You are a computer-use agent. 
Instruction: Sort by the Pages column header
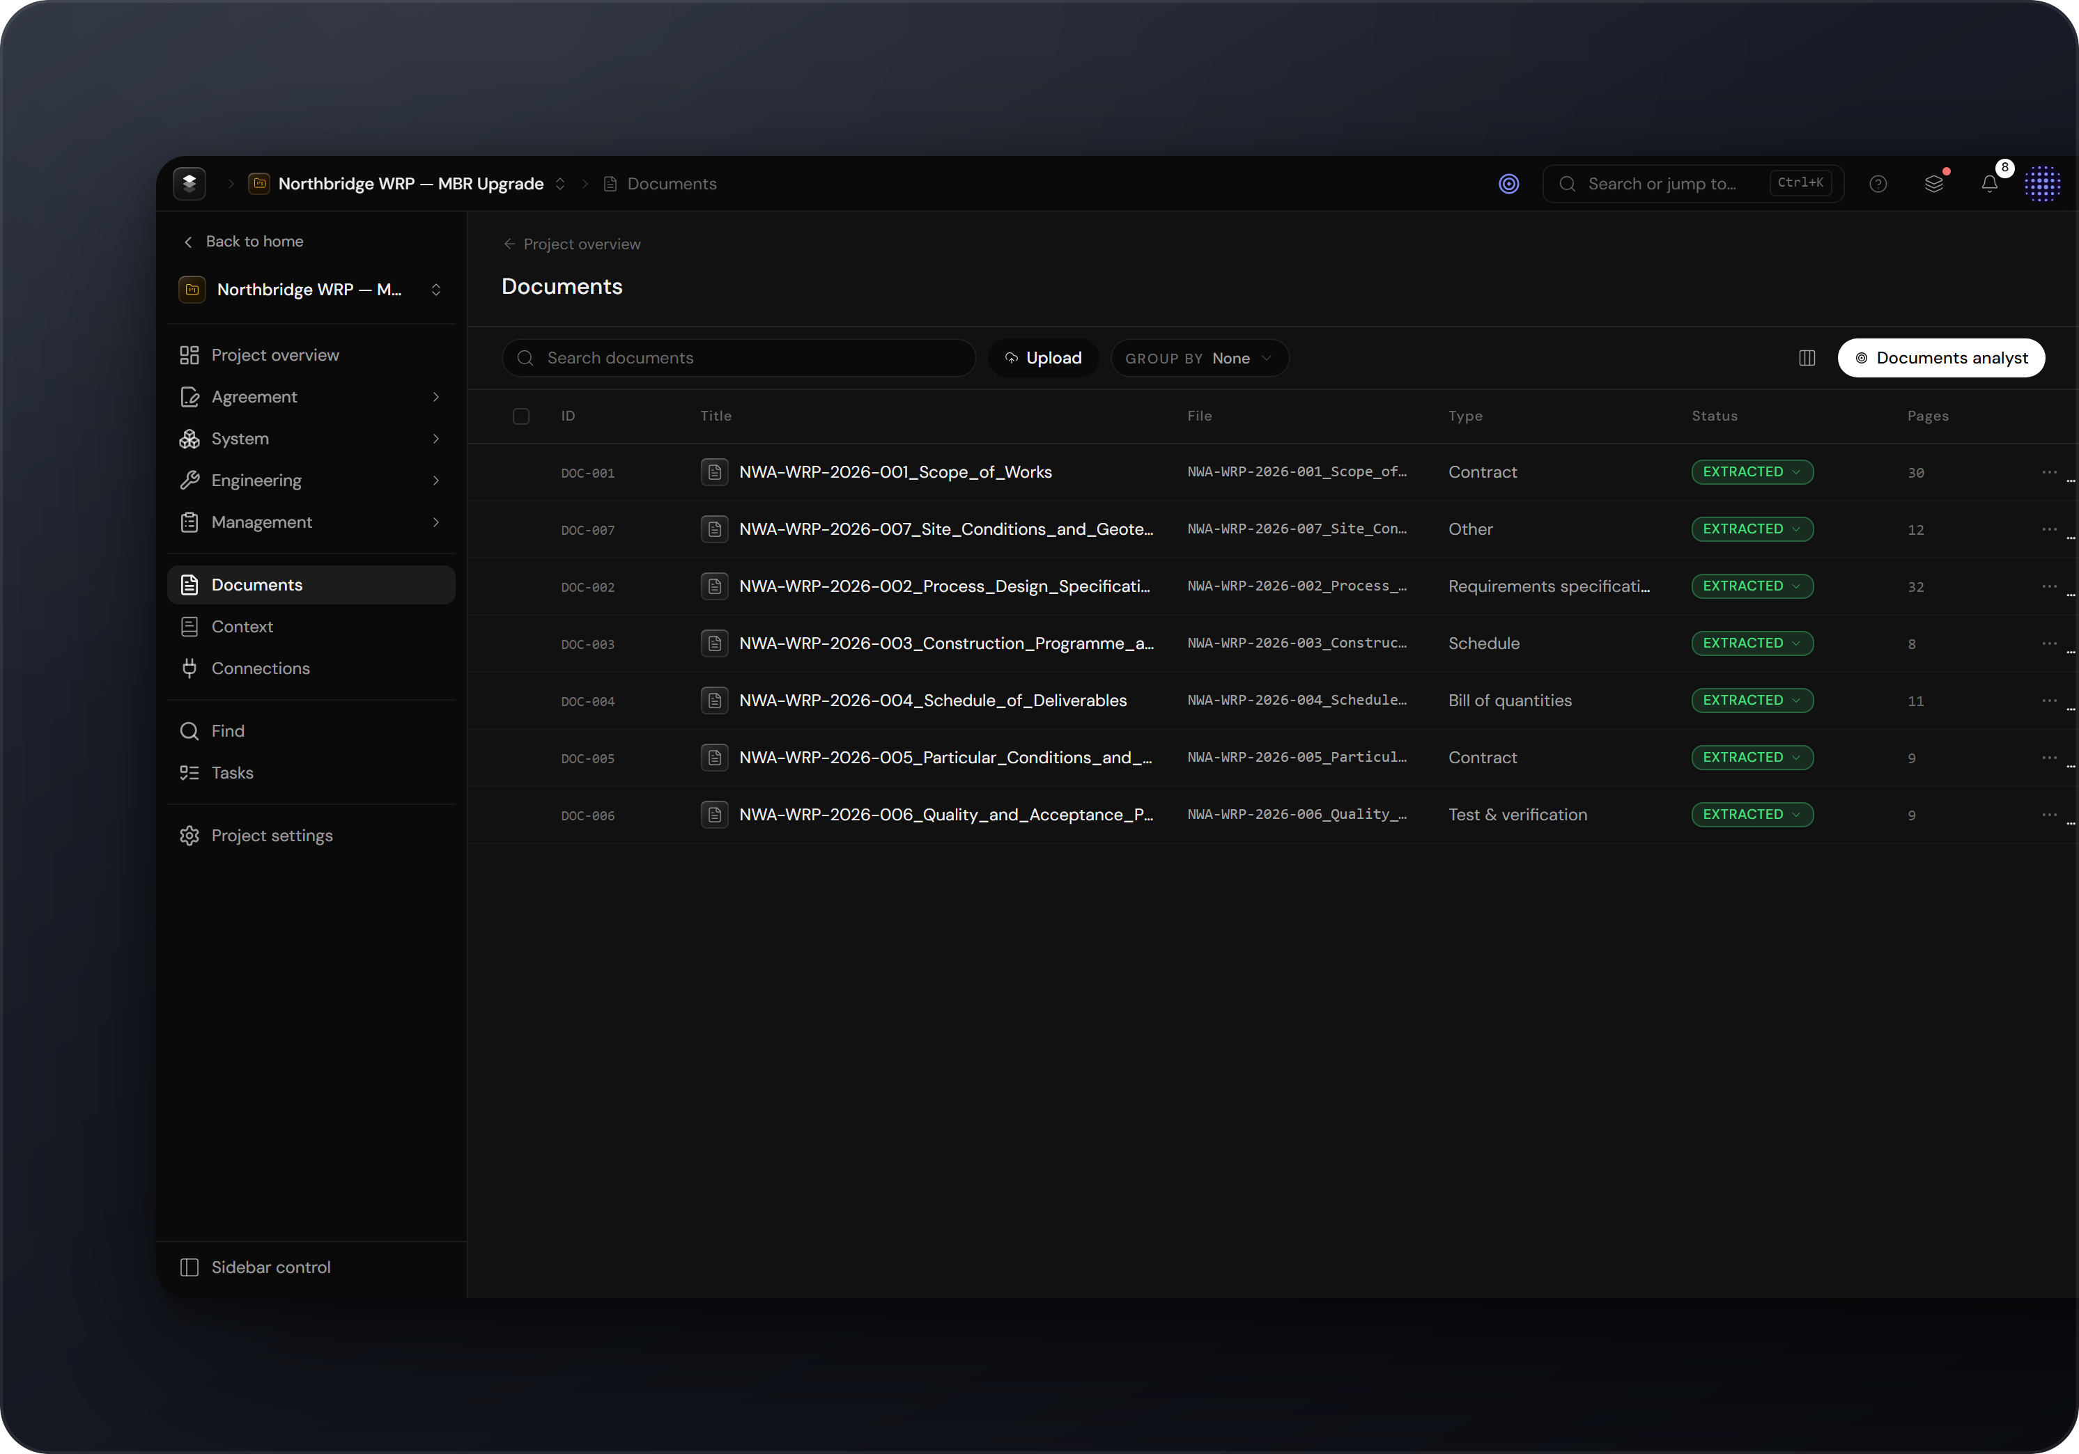[1928, 416]
